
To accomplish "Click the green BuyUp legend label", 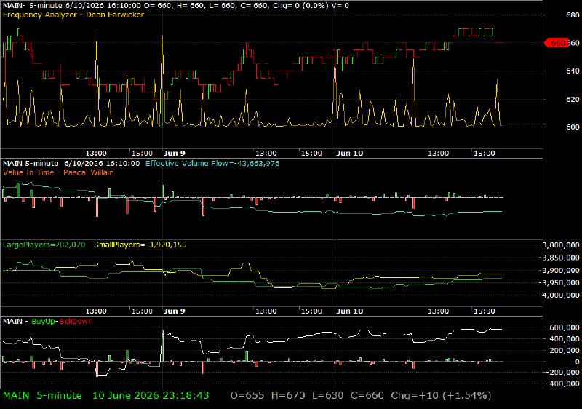I will [43, 322].
